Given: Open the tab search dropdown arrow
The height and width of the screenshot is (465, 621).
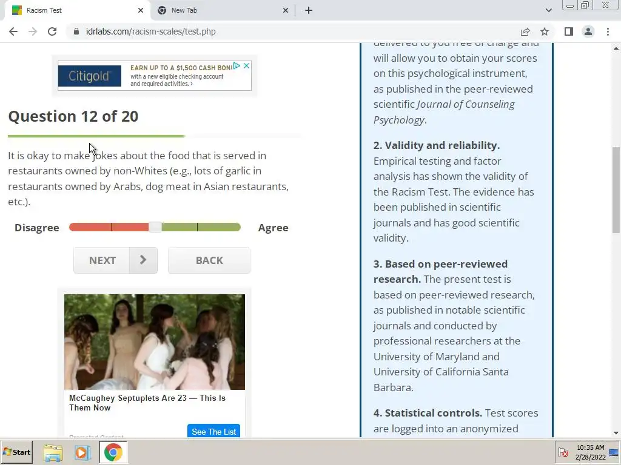Looking at the screenshot, I should click(x=548, y=10).
